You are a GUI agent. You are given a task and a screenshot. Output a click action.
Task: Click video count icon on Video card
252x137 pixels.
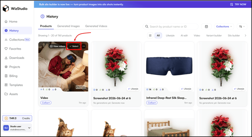[41, 90]
